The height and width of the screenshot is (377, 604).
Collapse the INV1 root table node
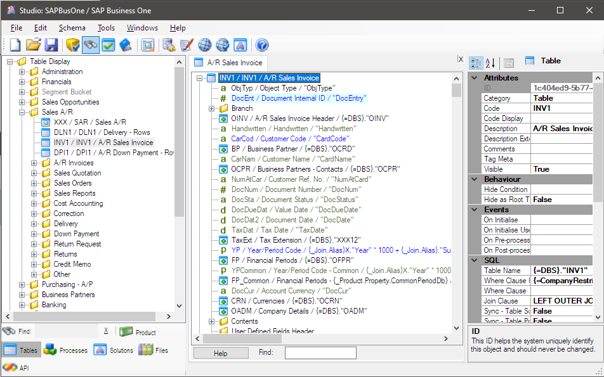click(199, 78)
